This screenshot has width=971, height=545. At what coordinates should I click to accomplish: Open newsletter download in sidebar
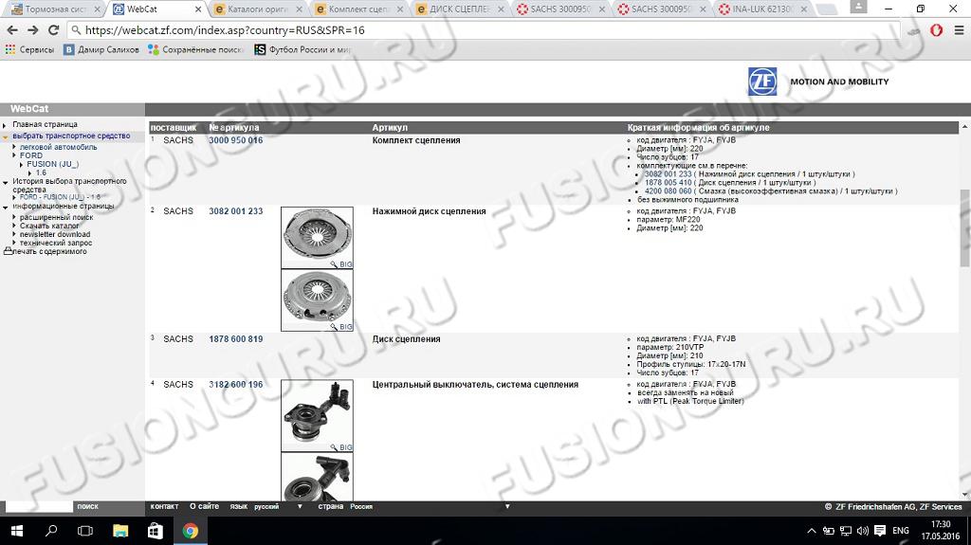(x=55, y=235)
